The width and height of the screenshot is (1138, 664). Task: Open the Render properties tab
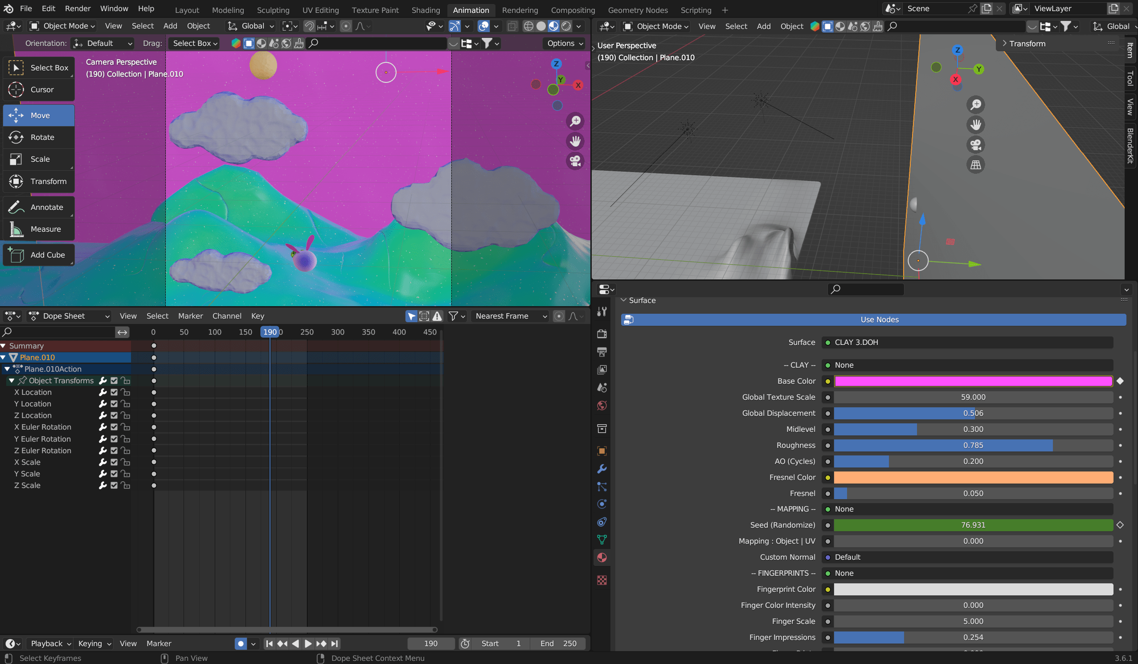click(602, 333)
